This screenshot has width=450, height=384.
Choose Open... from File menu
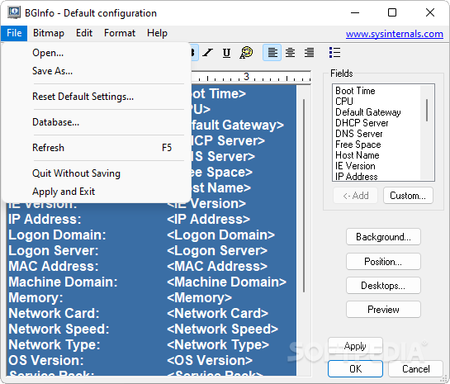point(96,53)
